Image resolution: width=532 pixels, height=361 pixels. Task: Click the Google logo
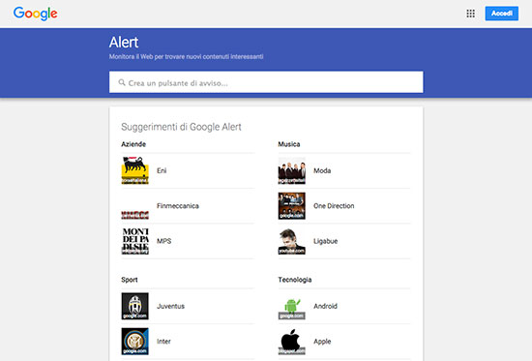click(35, 14)
